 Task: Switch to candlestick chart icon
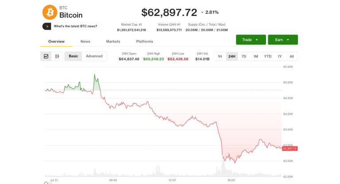(57, 56)
